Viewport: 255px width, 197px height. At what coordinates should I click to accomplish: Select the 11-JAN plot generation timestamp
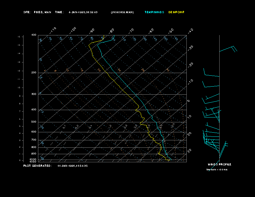[73, 166]
